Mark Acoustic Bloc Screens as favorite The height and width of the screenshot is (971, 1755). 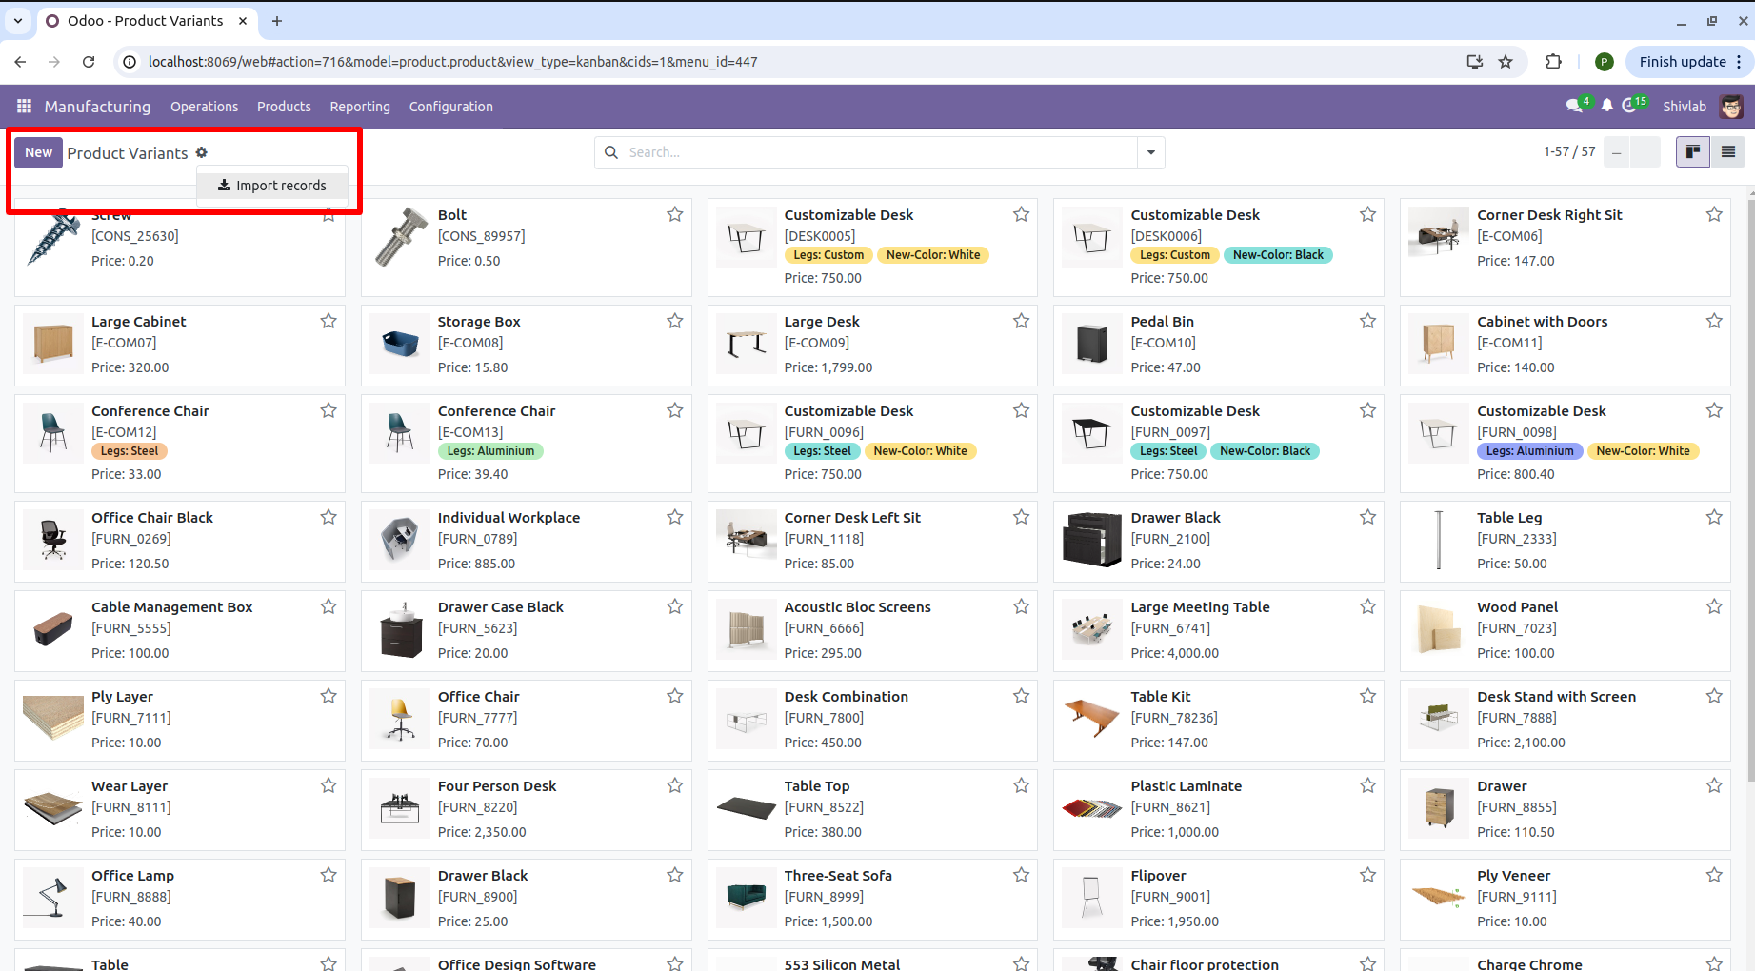pyautogui.click(x=1021, y=607)
